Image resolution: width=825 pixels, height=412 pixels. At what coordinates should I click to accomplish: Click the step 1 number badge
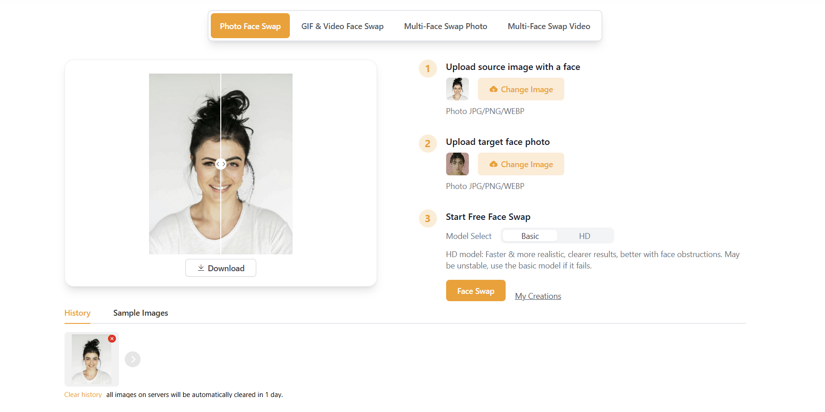coord(427,69)
